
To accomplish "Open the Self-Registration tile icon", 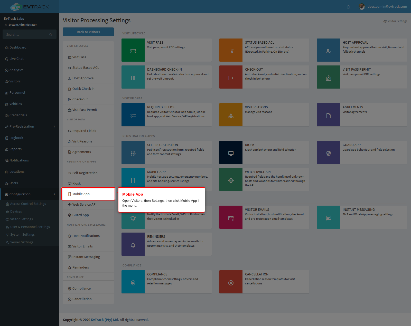I will pyautogui.click(x=133, y=152).
